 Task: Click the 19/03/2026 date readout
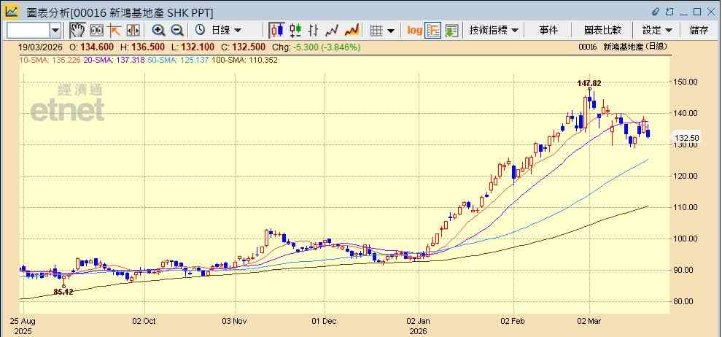pyautogui.click(x=42, y=47)
